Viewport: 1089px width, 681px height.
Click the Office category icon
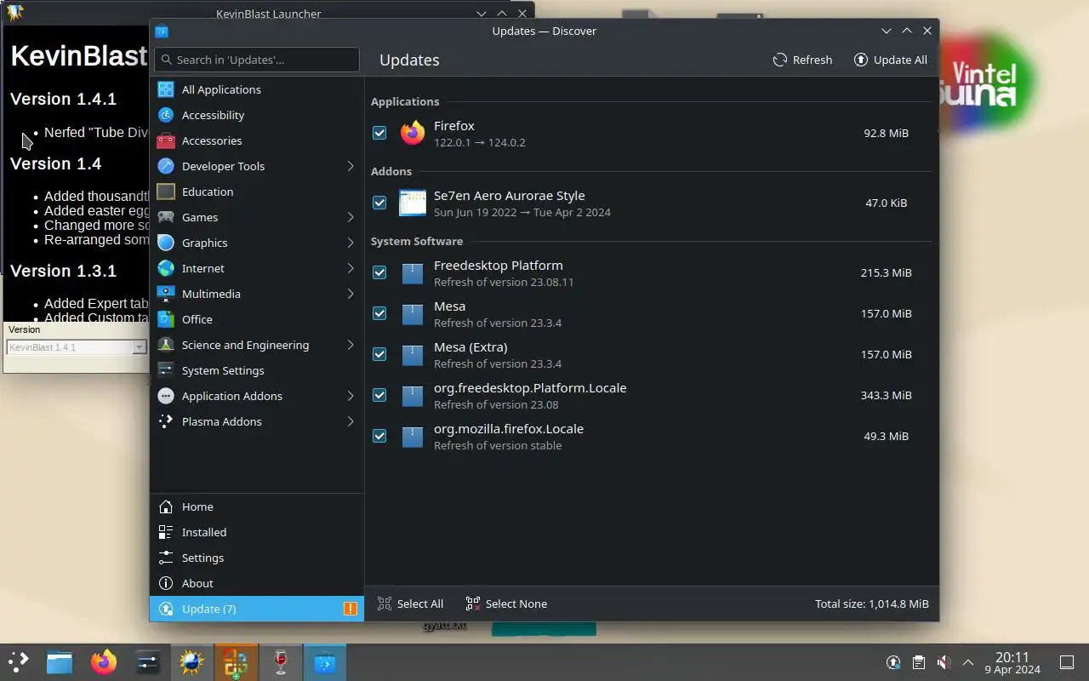pos(166,319)
